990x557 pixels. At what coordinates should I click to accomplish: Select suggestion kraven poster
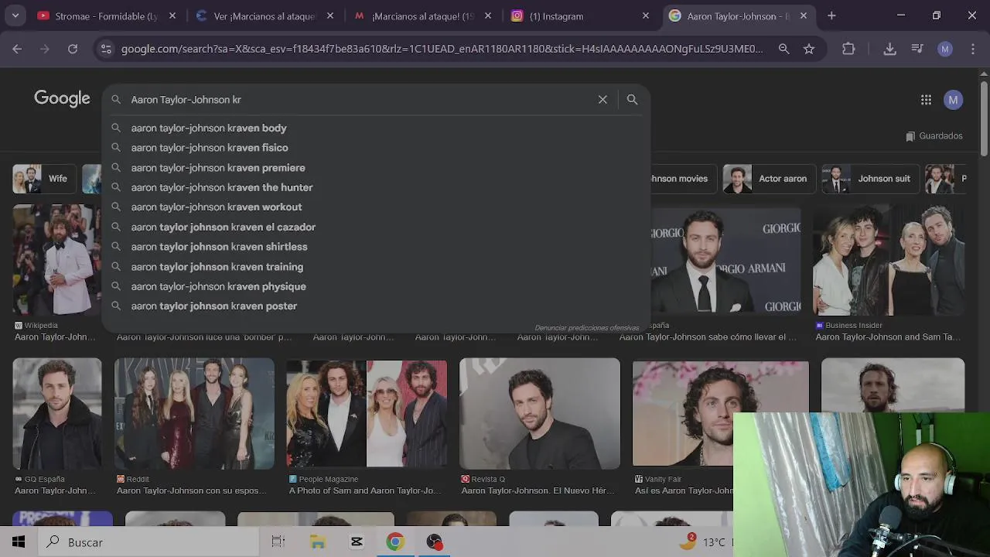(376, 306)
